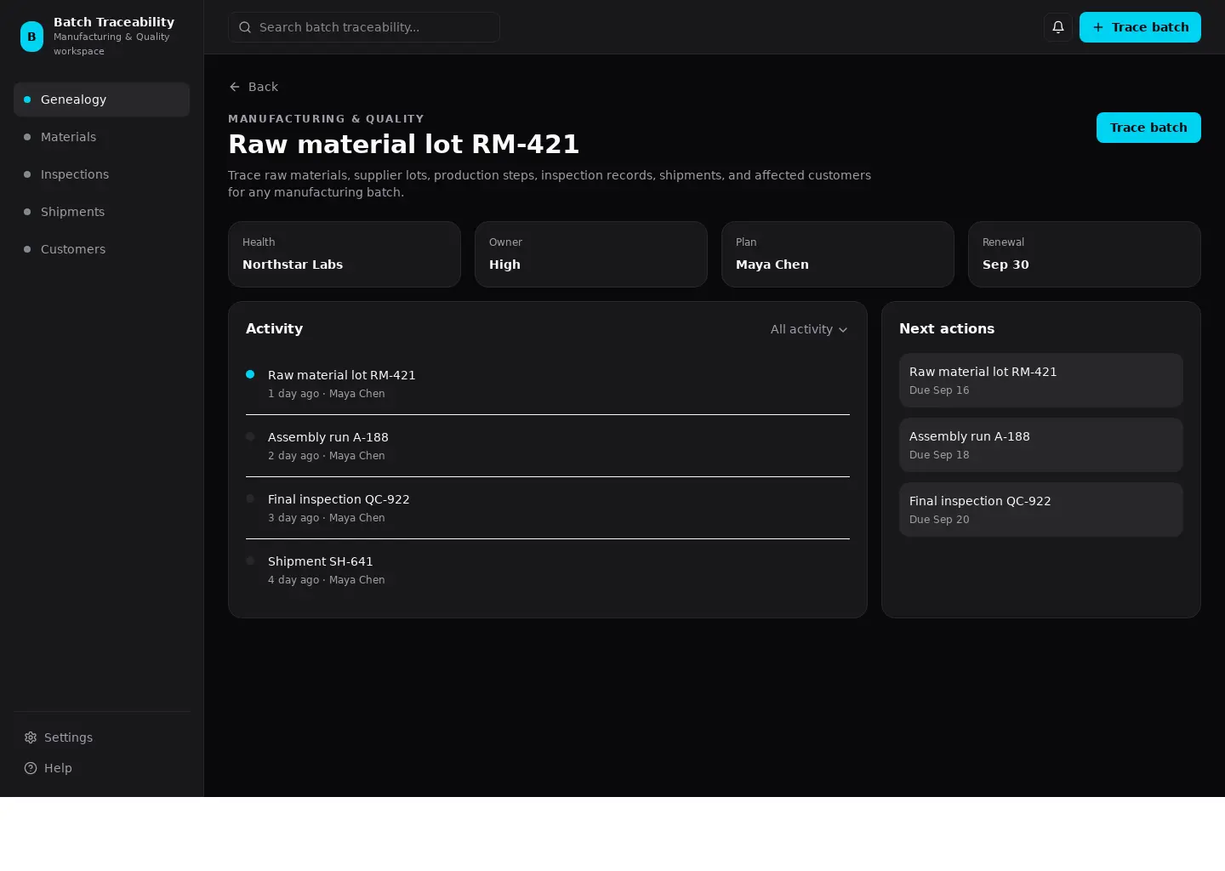Click the Health card showing Northstar Labs
The height and width of the screenshot is (871, 1225).
click(x=345, y=254)
